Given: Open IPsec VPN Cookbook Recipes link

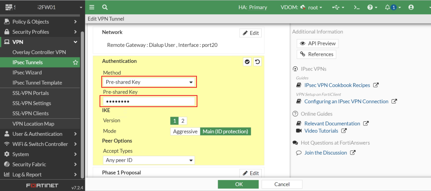Looking at the screenshot, I should 337,85.
